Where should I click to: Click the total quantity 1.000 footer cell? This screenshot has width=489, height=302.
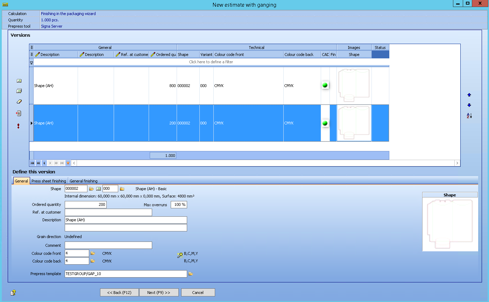163,156
